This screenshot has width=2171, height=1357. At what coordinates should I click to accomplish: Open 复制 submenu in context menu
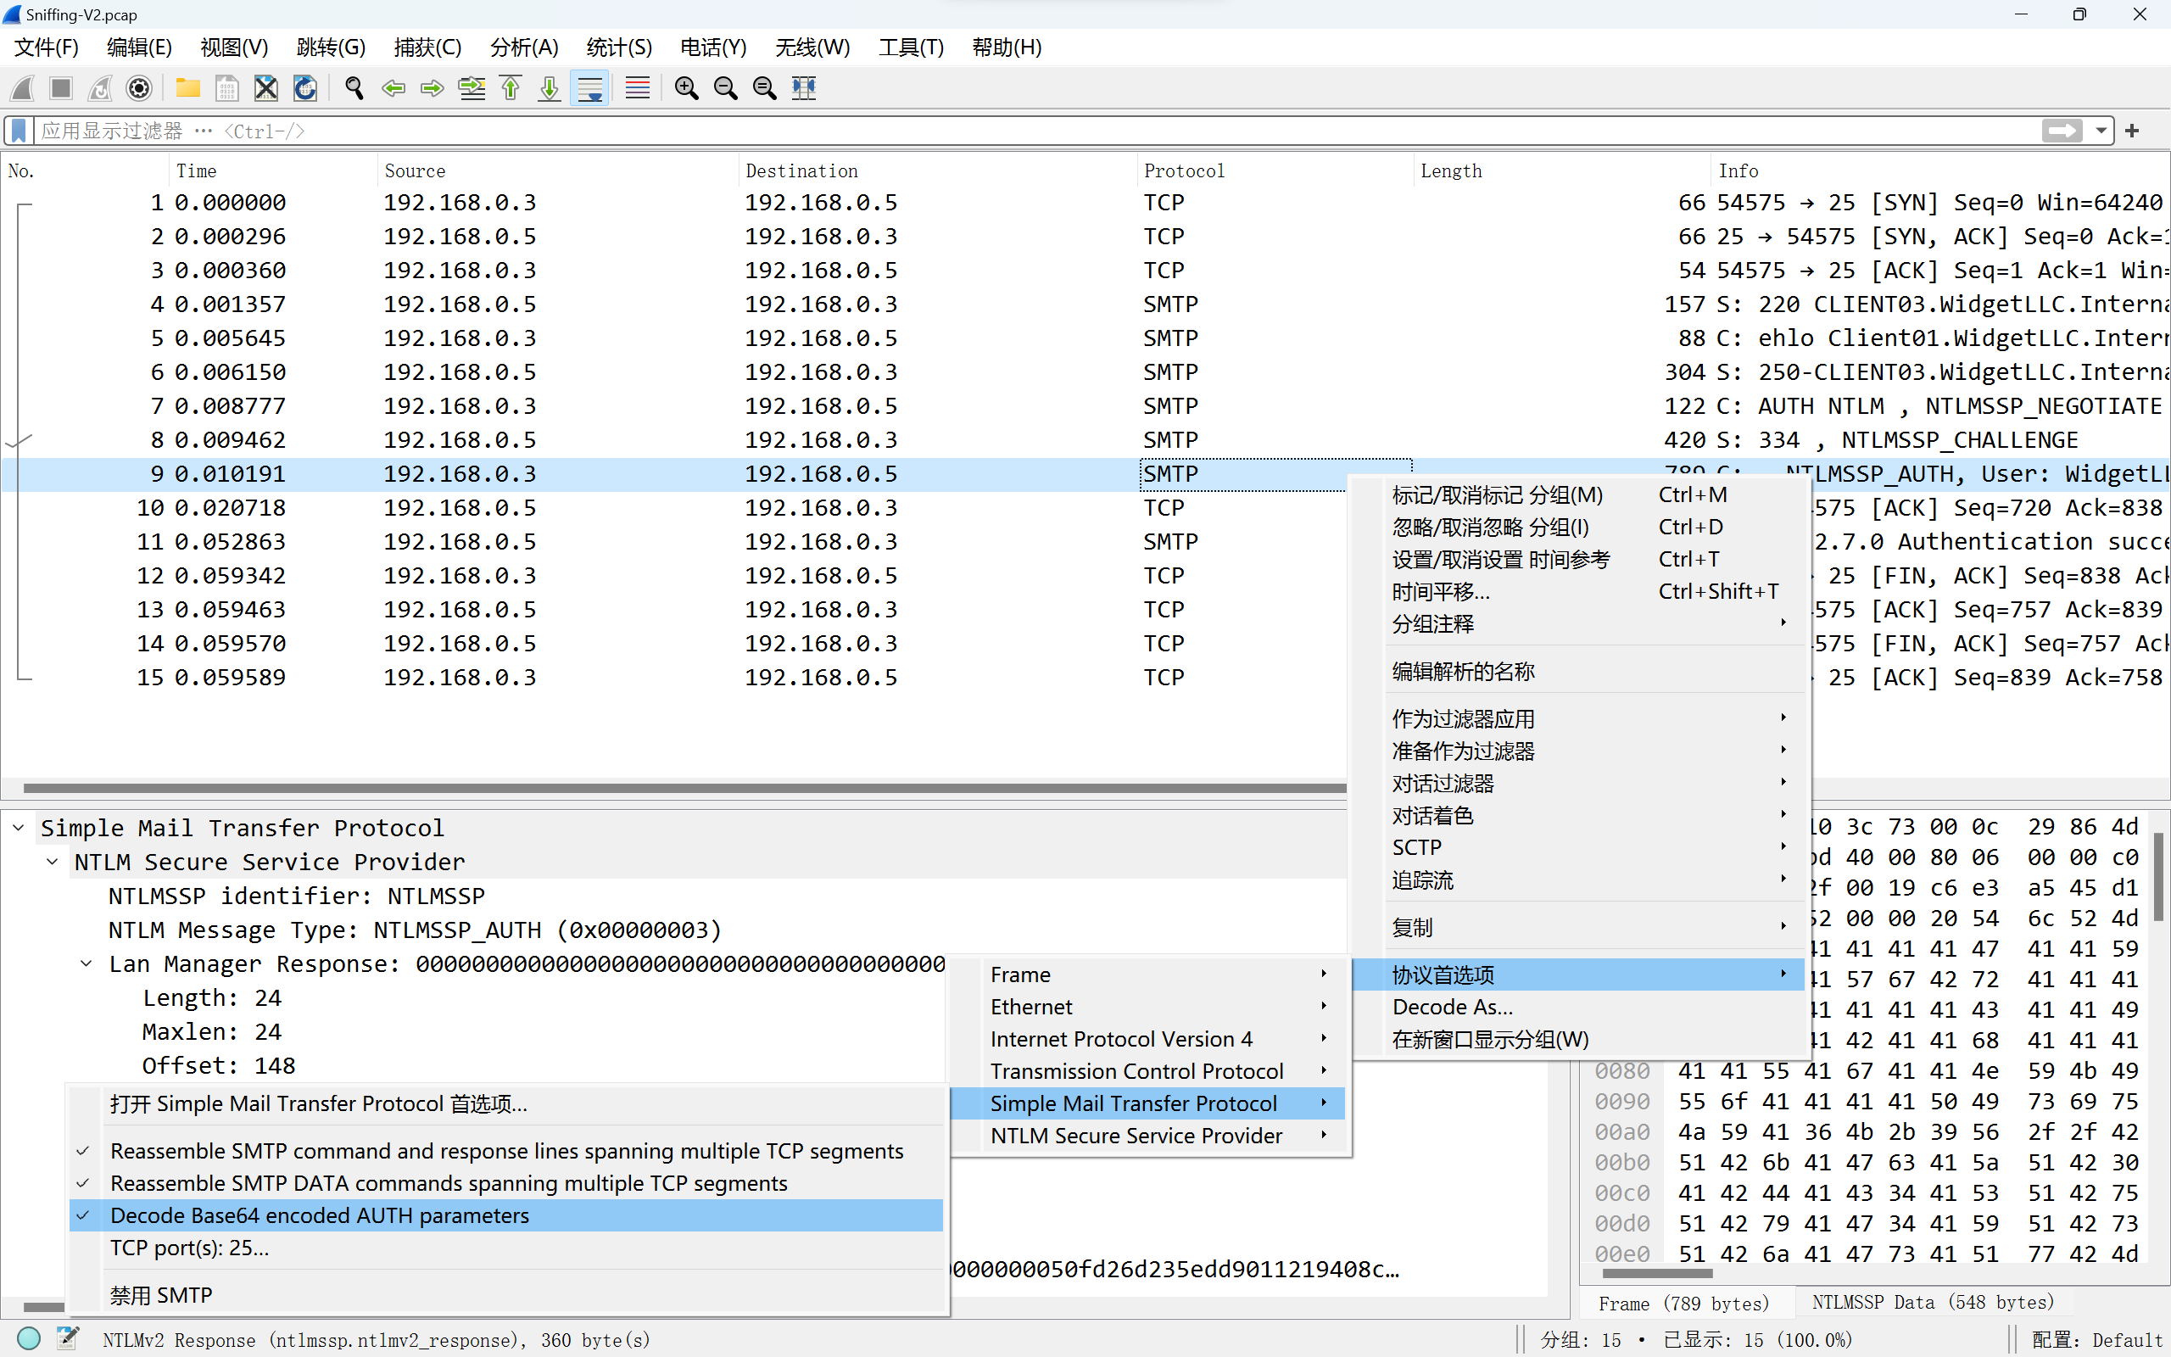click(x=1579, y=927)
